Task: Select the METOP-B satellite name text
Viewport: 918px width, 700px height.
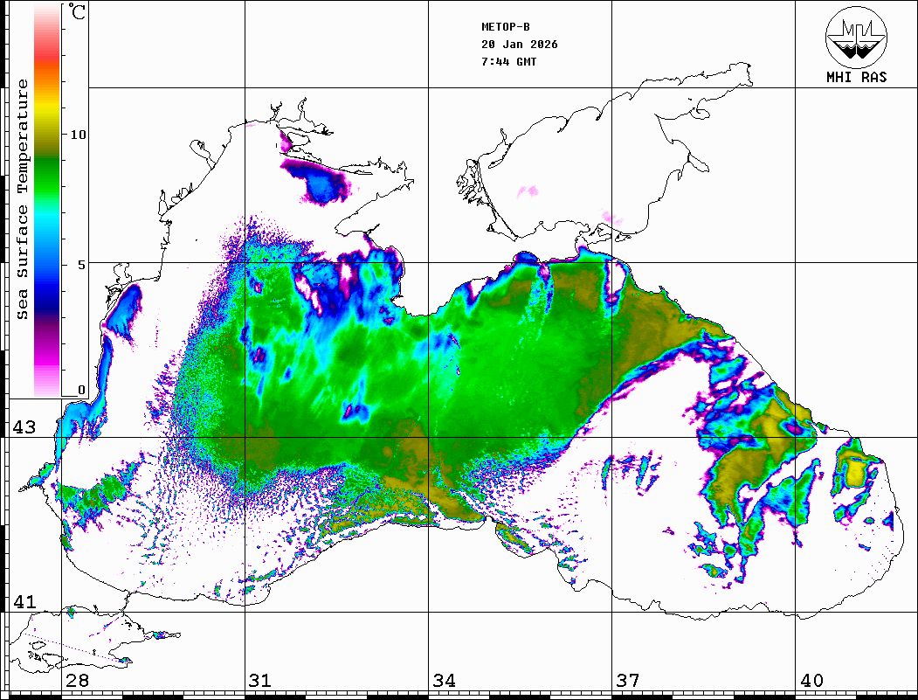Action: pyautogui.click(x=505, y=27)
